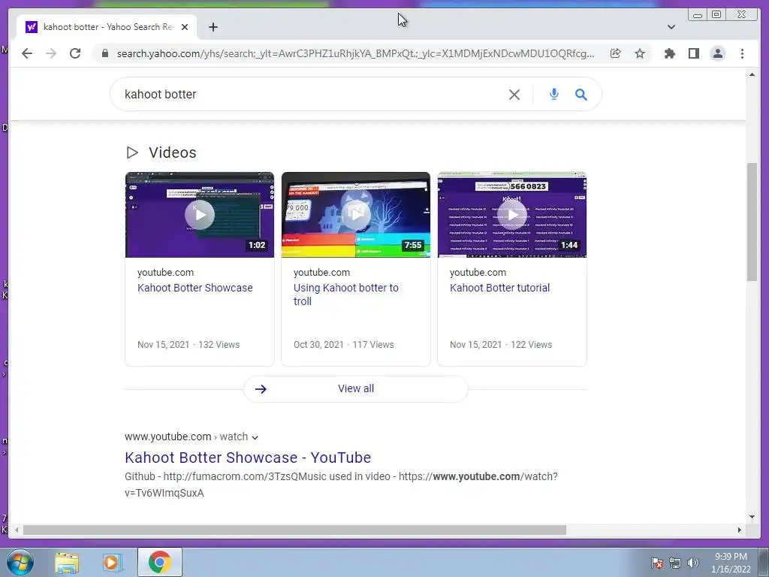Open network status icon in tray
Image resolution: width=769 pixels, height=577 pixels.
pos(675,563)
